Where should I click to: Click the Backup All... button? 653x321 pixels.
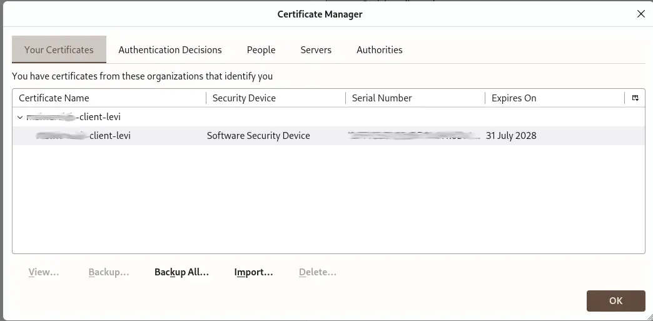pos(181,272)
